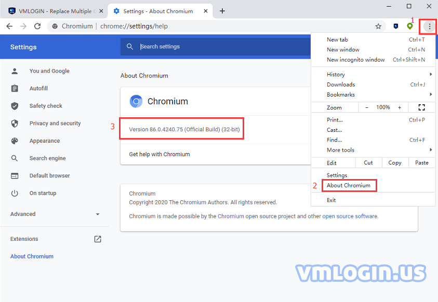Screen dimensions: 438x302
Task: Expand the Advanced settings dropdown arrow
Action: tap(98, 214)
